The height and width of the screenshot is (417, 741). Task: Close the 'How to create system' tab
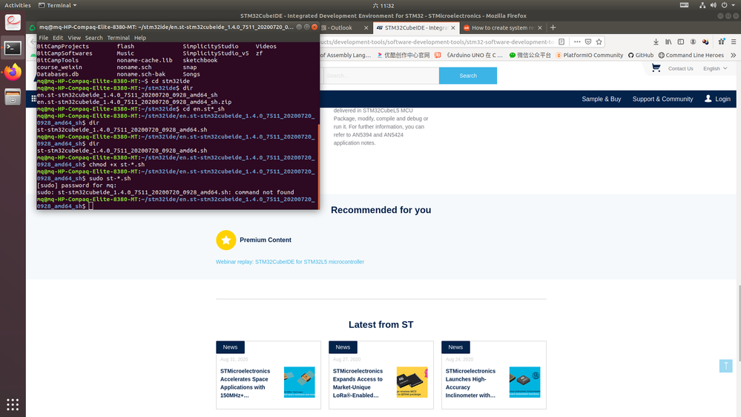click(540, 28)
